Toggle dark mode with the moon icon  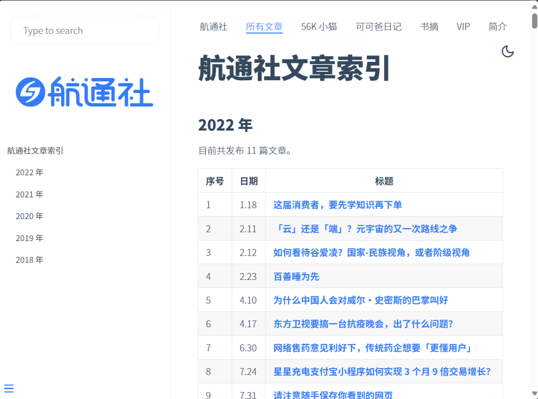tap(508, 51)
